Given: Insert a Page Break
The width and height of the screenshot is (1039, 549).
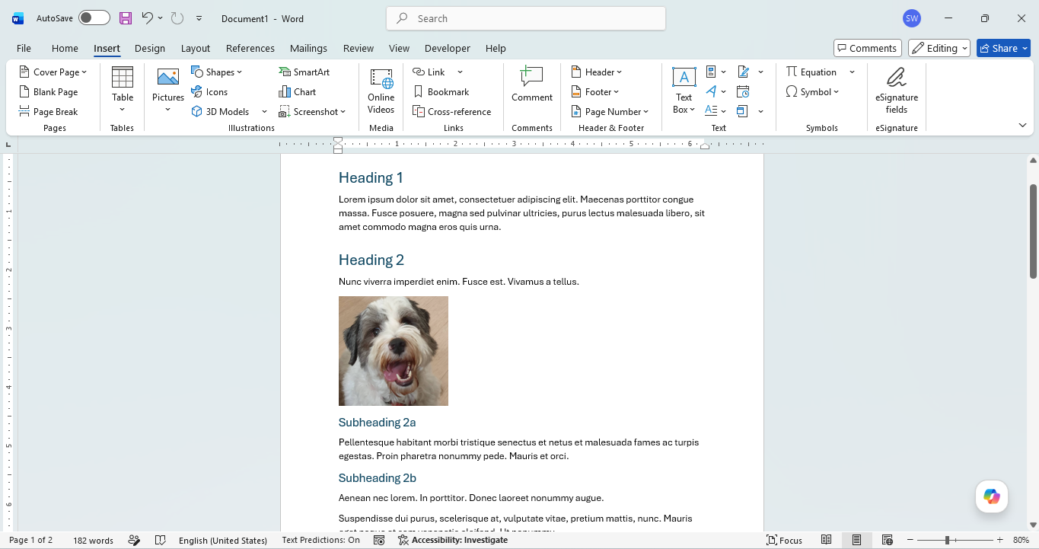Looking at the screenshot, I should point(49,112).
